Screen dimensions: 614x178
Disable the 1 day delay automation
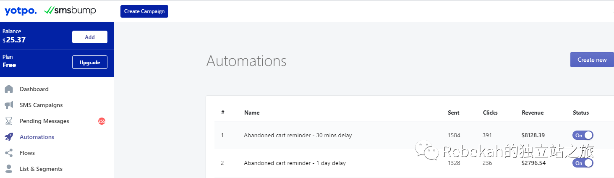583,163
